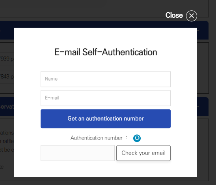Select the dimmed 7939 row behind dialog

click(7, 59)
